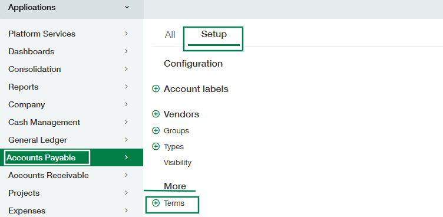
Task: Open the vendor Groups link
Action: [x=176, y=131]
